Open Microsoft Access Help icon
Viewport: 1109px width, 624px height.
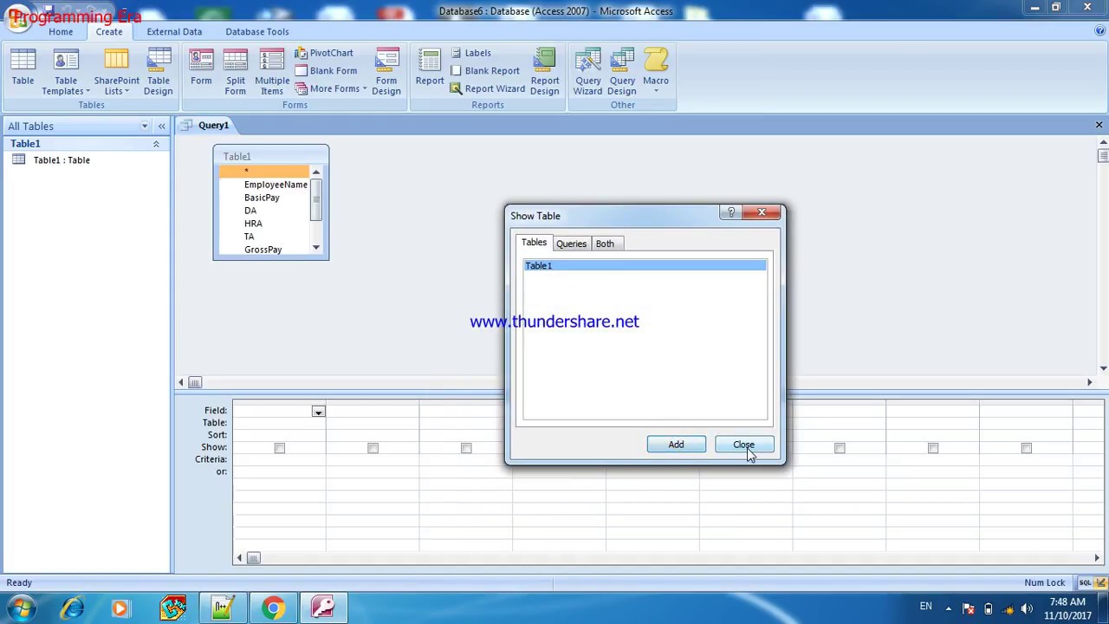pyautogui.click(x=1099, y=31)
